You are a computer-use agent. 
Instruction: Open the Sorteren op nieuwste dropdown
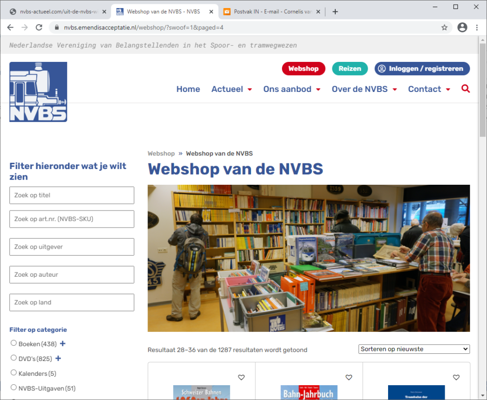(x=414, y=349)
